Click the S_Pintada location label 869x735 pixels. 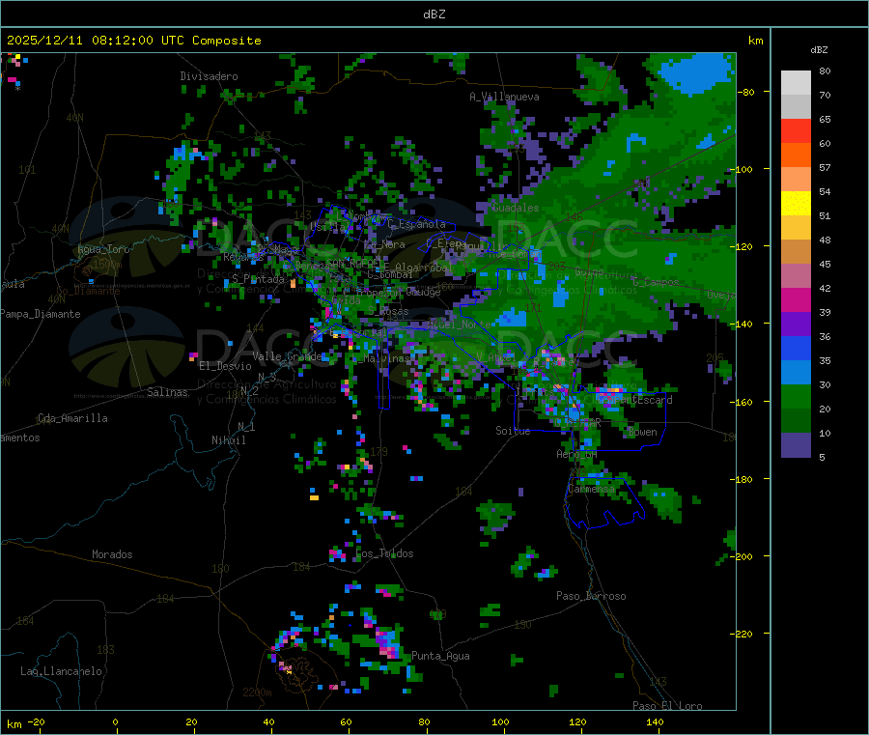[x=258, y=279]
